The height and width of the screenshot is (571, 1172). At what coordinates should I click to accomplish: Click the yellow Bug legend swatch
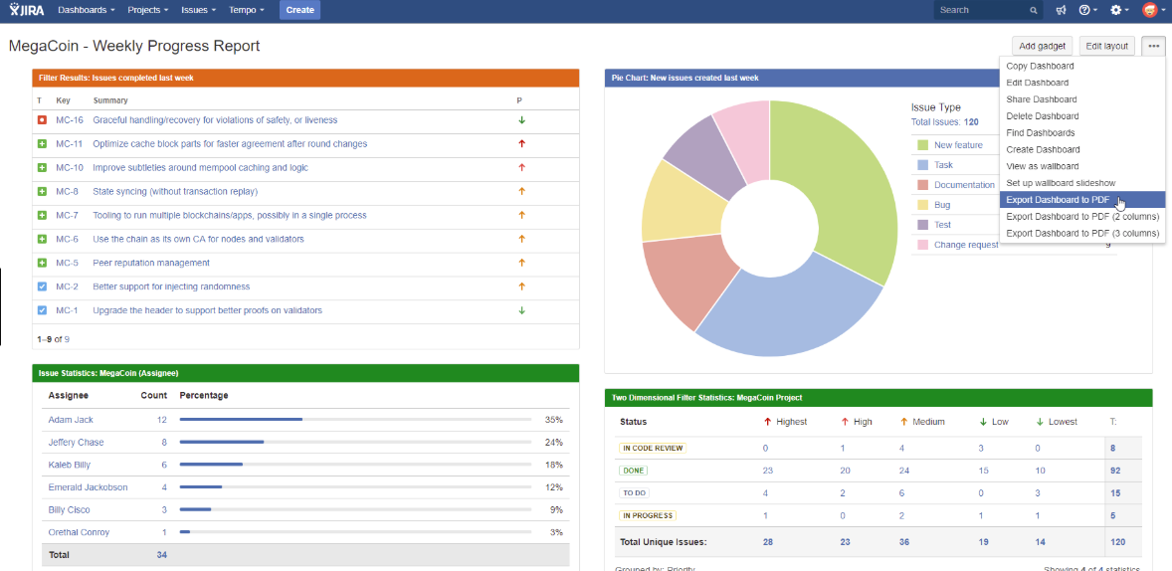[x=922, y=205]
